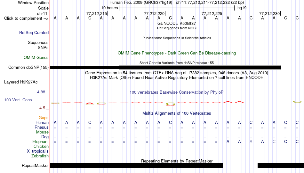Click the hg19 label beside scale bar
Viewport: 304px width, 173px height.
click(242, 8)
